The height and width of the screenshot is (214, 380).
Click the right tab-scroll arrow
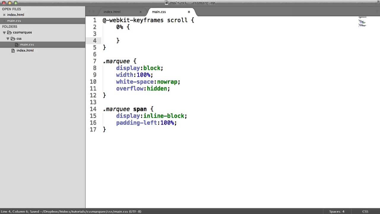point(94,12)
